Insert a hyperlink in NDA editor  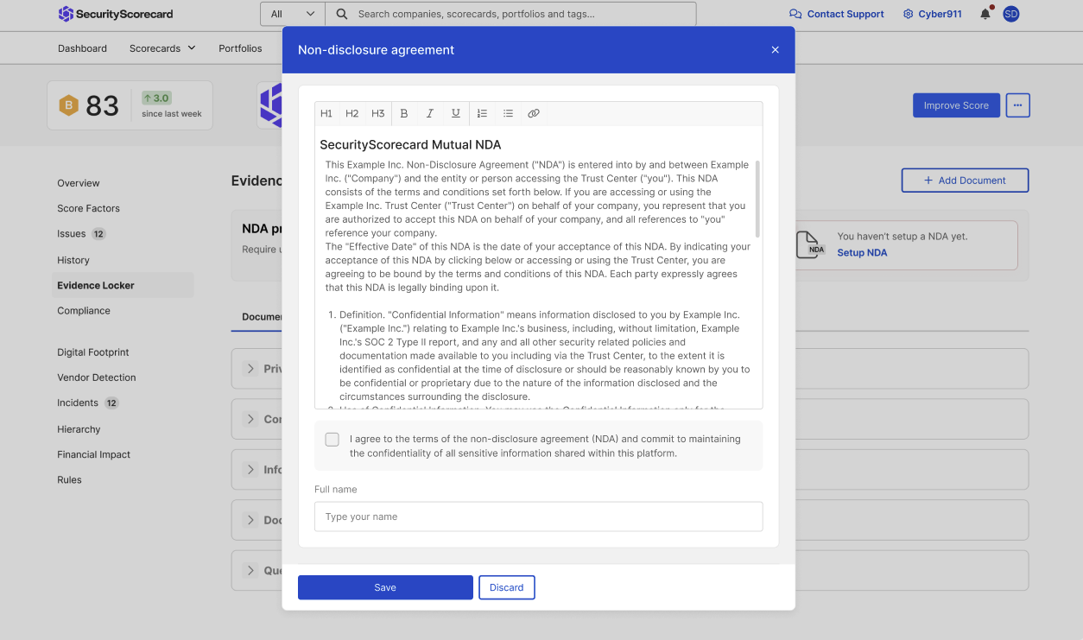click(534, 113)
